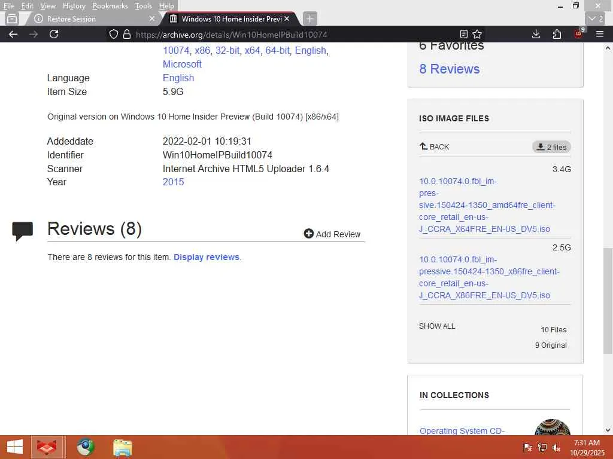The width and height of the screenshot is (613, 459).
Task: Toggle reader view icon in address bar
Action: click(464, 34)
